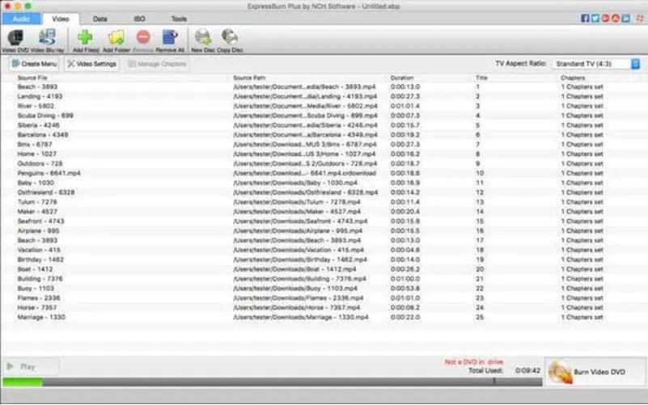Viewport: 648px width, 405px height.
Task: Click the Twitter share icon
Action: (x=595, y=18)
